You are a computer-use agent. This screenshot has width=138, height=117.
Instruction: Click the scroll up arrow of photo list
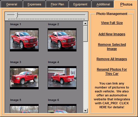[x=86, y=23]
